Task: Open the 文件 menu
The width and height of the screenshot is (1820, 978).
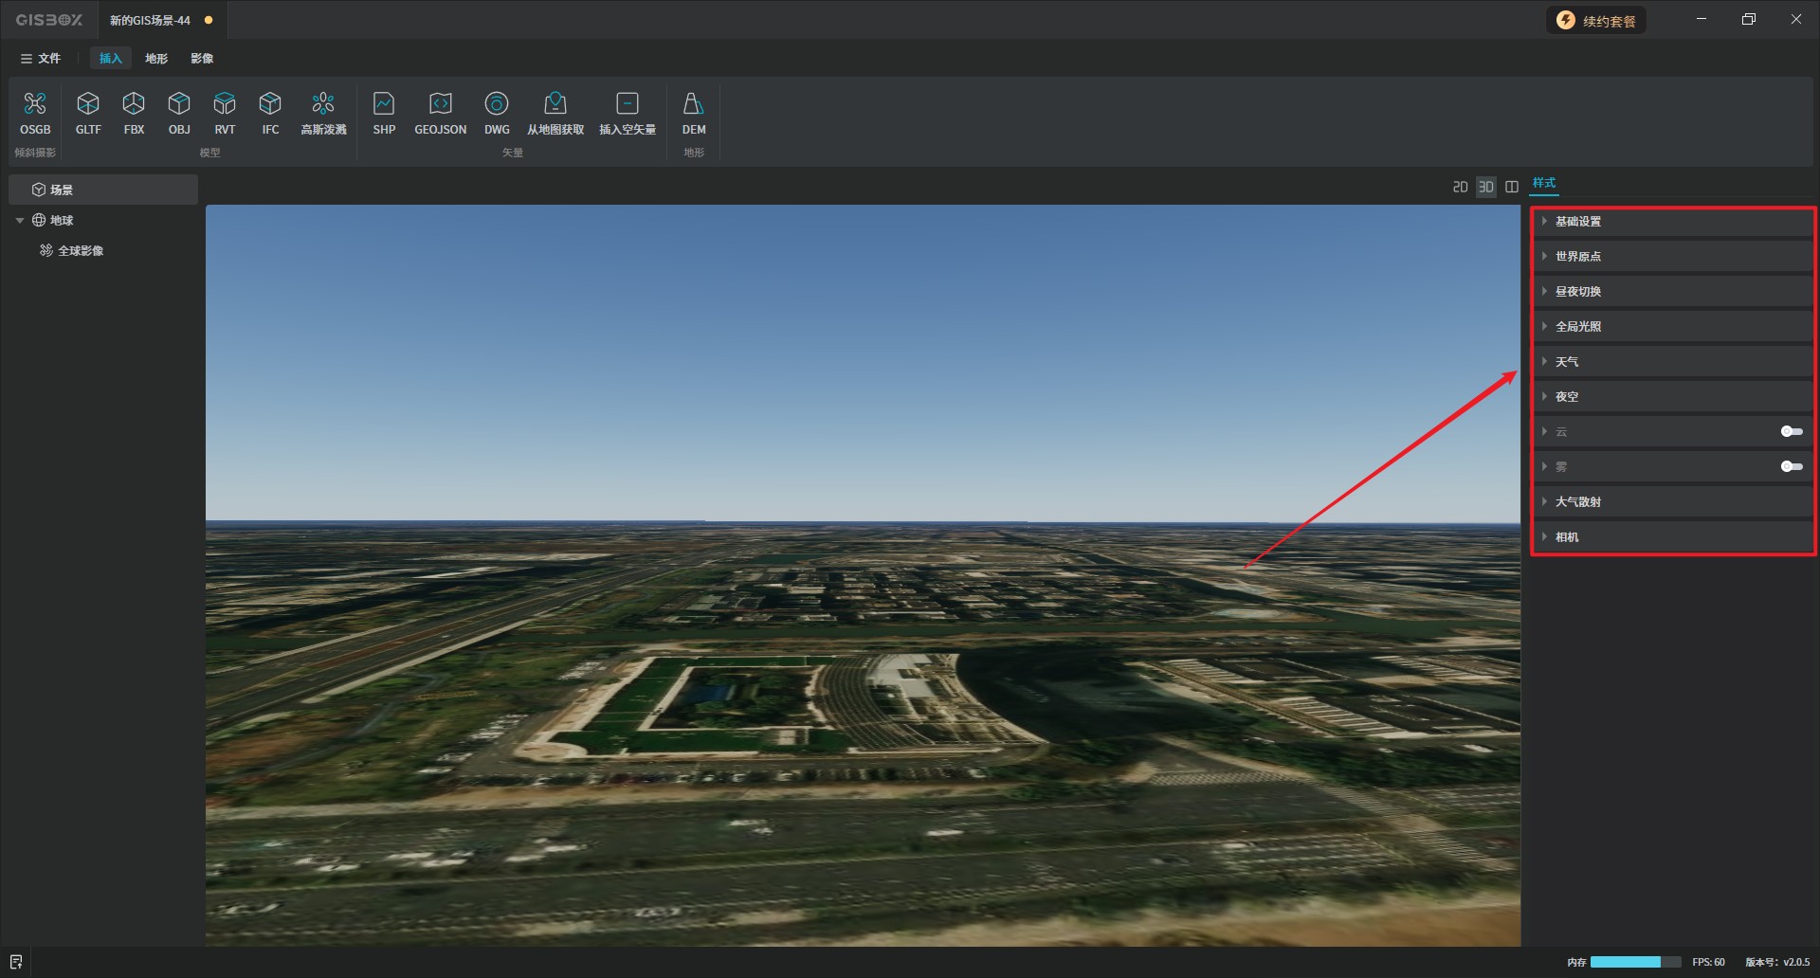Action: (41, 59)
